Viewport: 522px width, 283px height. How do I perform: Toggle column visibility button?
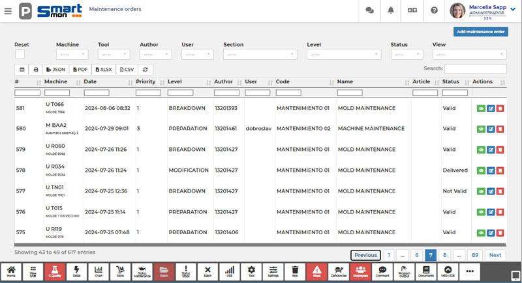tap(22, 69)
